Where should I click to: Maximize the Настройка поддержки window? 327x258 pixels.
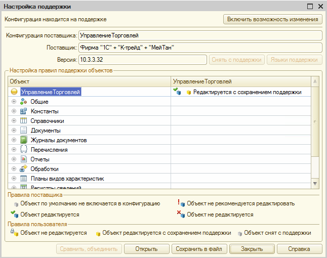click(x=310, y=7)
